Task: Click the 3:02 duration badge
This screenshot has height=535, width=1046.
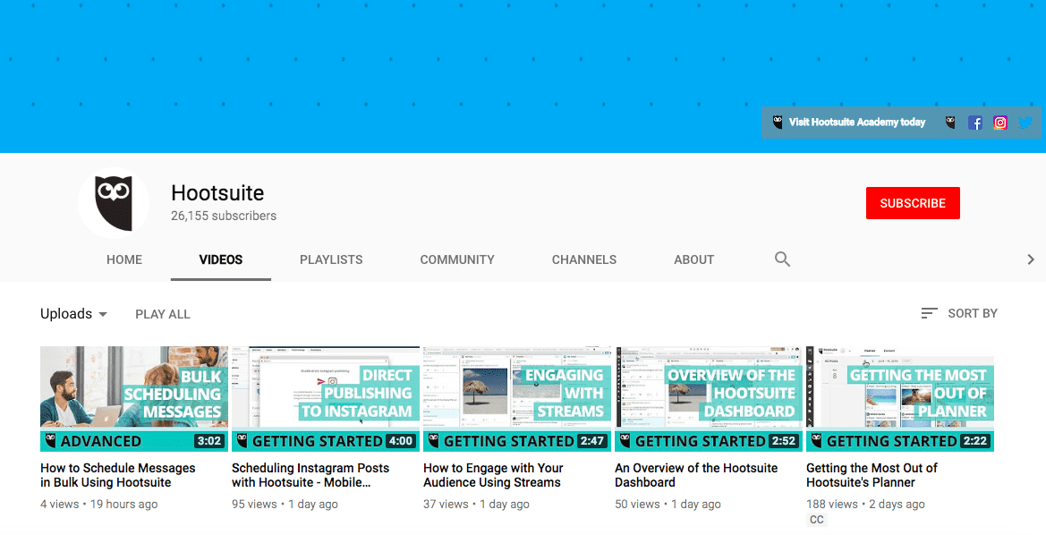Action: pos(208,441)
